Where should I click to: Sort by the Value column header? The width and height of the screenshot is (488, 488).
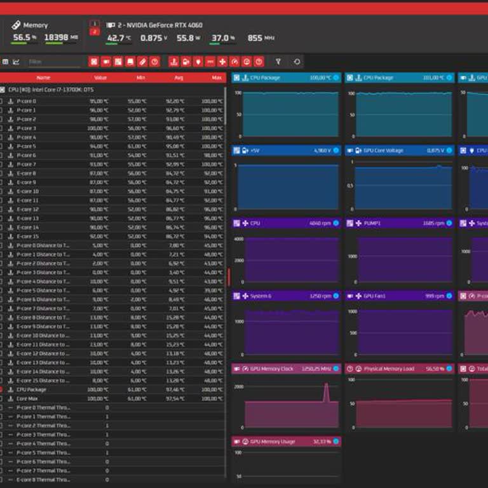click(x=100, y=78)
